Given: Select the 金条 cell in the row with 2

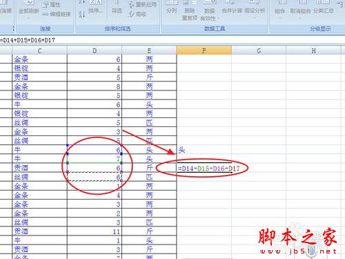Looking at the screenshot, I should [39, 213].
